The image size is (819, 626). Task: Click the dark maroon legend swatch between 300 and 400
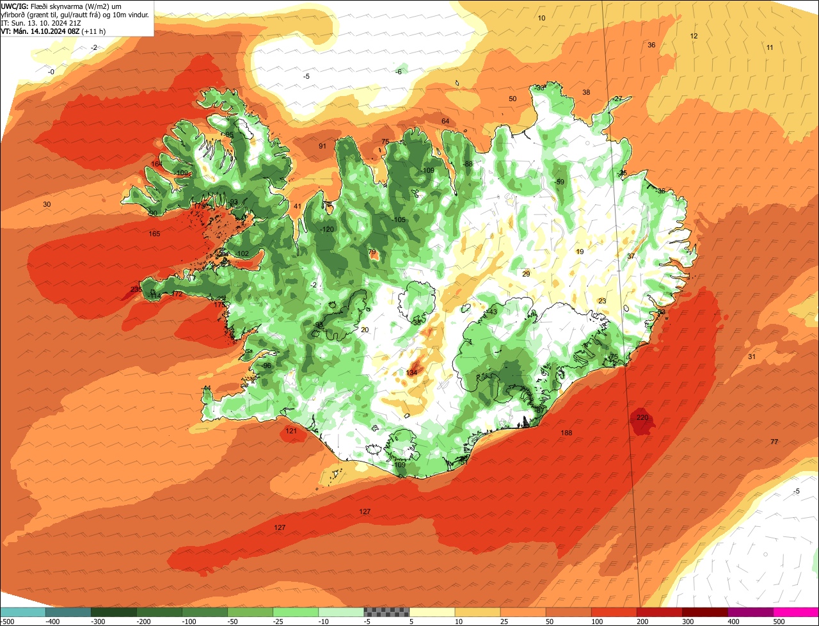pyautogui.click(x=705, y=612)
